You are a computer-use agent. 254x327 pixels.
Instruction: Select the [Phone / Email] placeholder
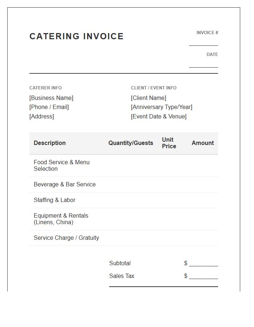coord(49,107)
